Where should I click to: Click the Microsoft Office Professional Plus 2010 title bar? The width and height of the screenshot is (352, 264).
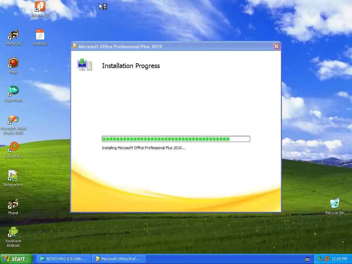pos(176,46)
